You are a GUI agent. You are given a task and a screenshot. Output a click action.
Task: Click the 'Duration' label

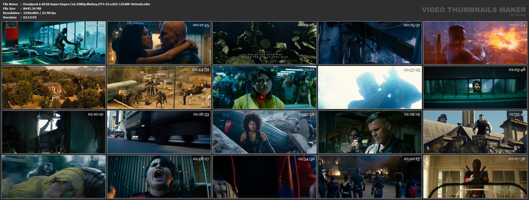click(10, 17)
